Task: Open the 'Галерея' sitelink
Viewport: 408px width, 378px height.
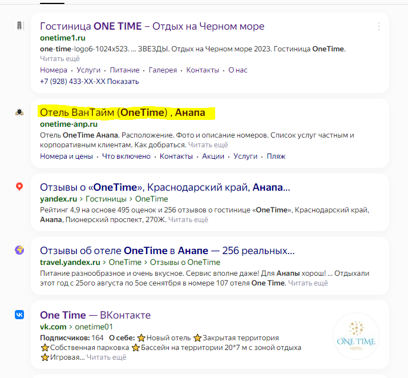Action: pyautogui.click(x=163, y=70)
